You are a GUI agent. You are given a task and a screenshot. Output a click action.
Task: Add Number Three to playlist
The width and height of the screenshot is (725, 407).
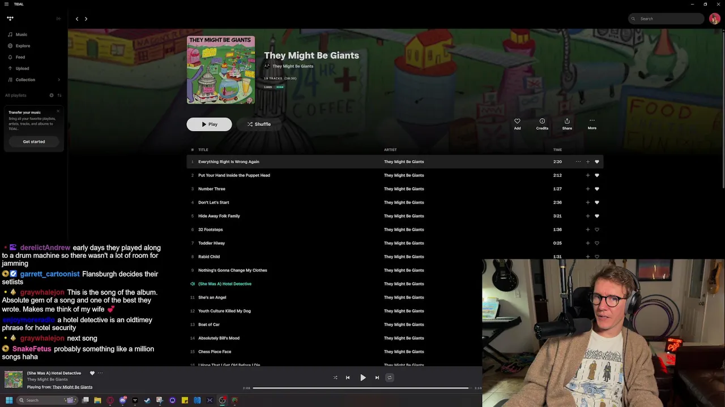pos(587,189)
